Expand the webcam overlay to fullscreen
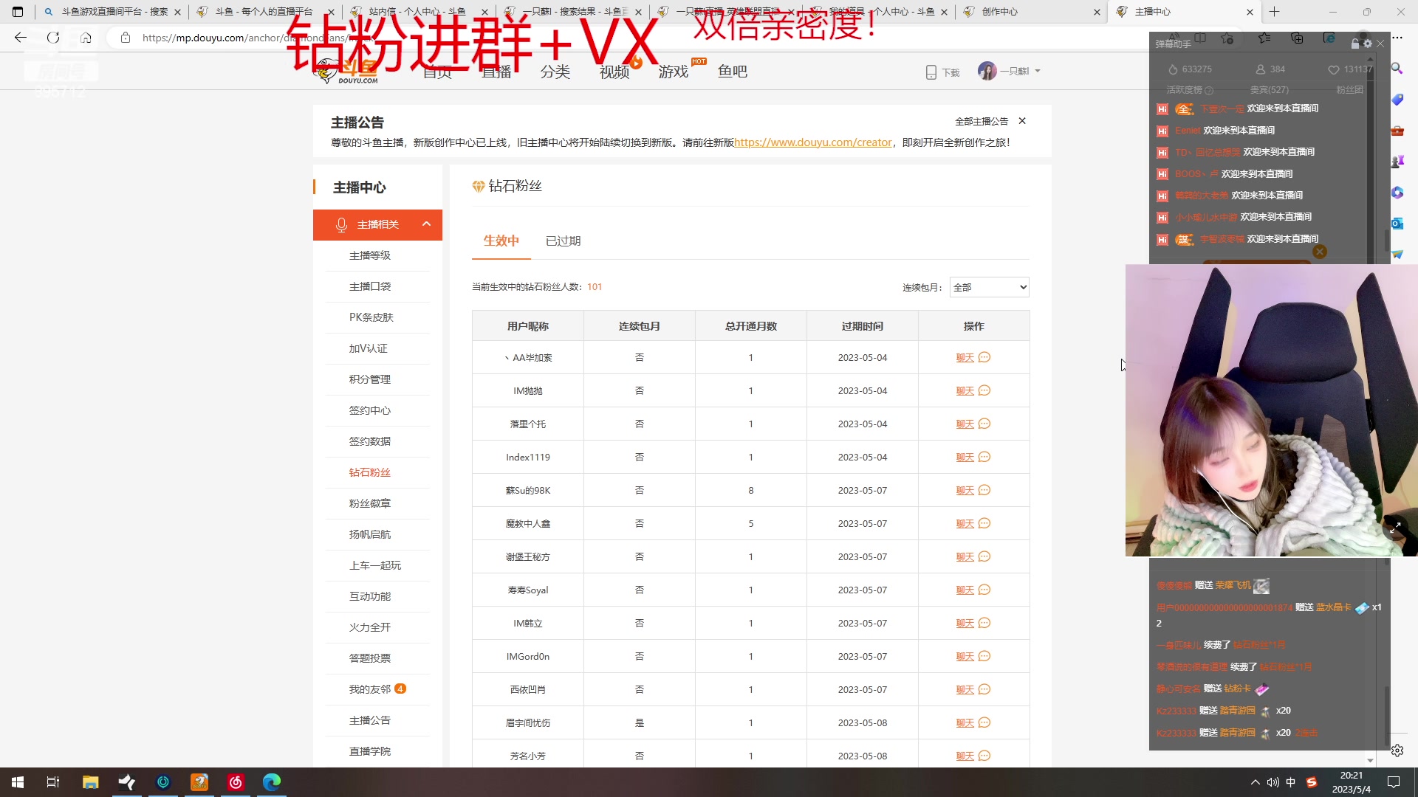Screen dimensions: 1418x797 1396,528
